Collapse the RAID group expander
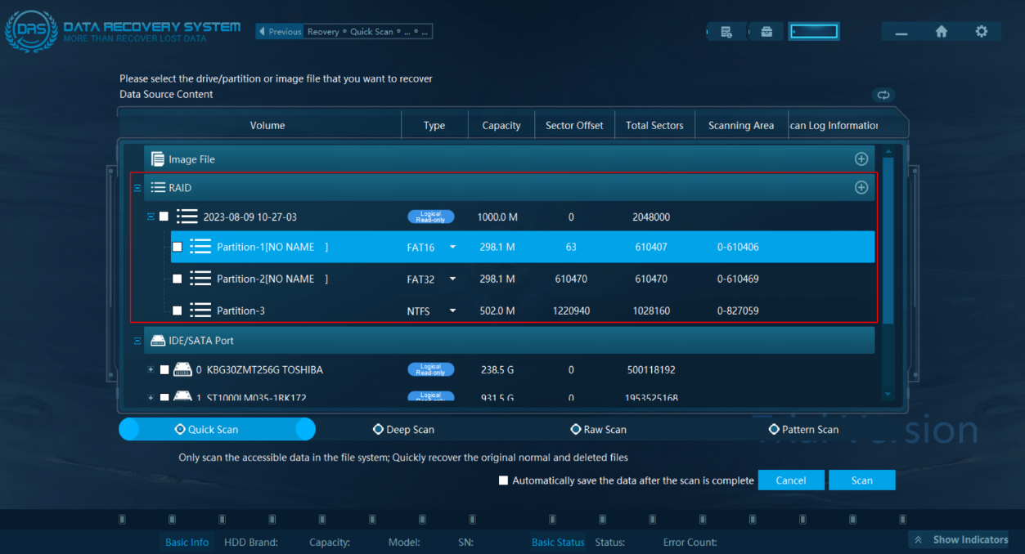Viewport: 1025px width, 554px height. point(137,188)
